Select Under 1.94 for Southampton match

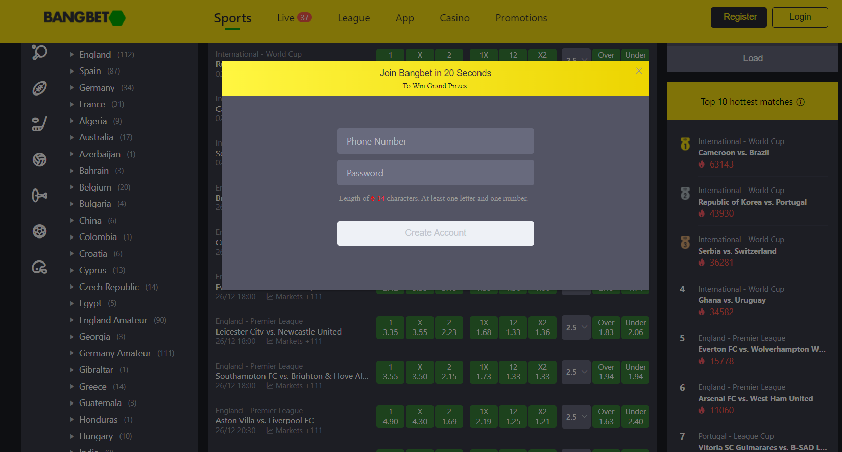point(636,372)
